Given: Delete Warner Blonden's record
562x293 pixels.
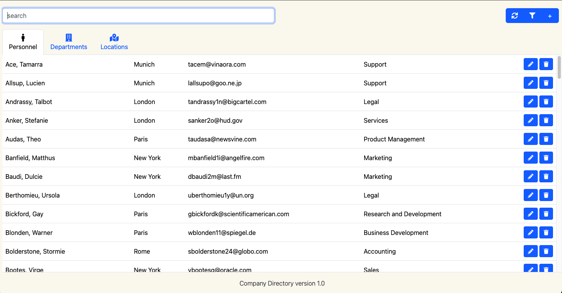Looking at the screenshot, I should click(546, 233).
